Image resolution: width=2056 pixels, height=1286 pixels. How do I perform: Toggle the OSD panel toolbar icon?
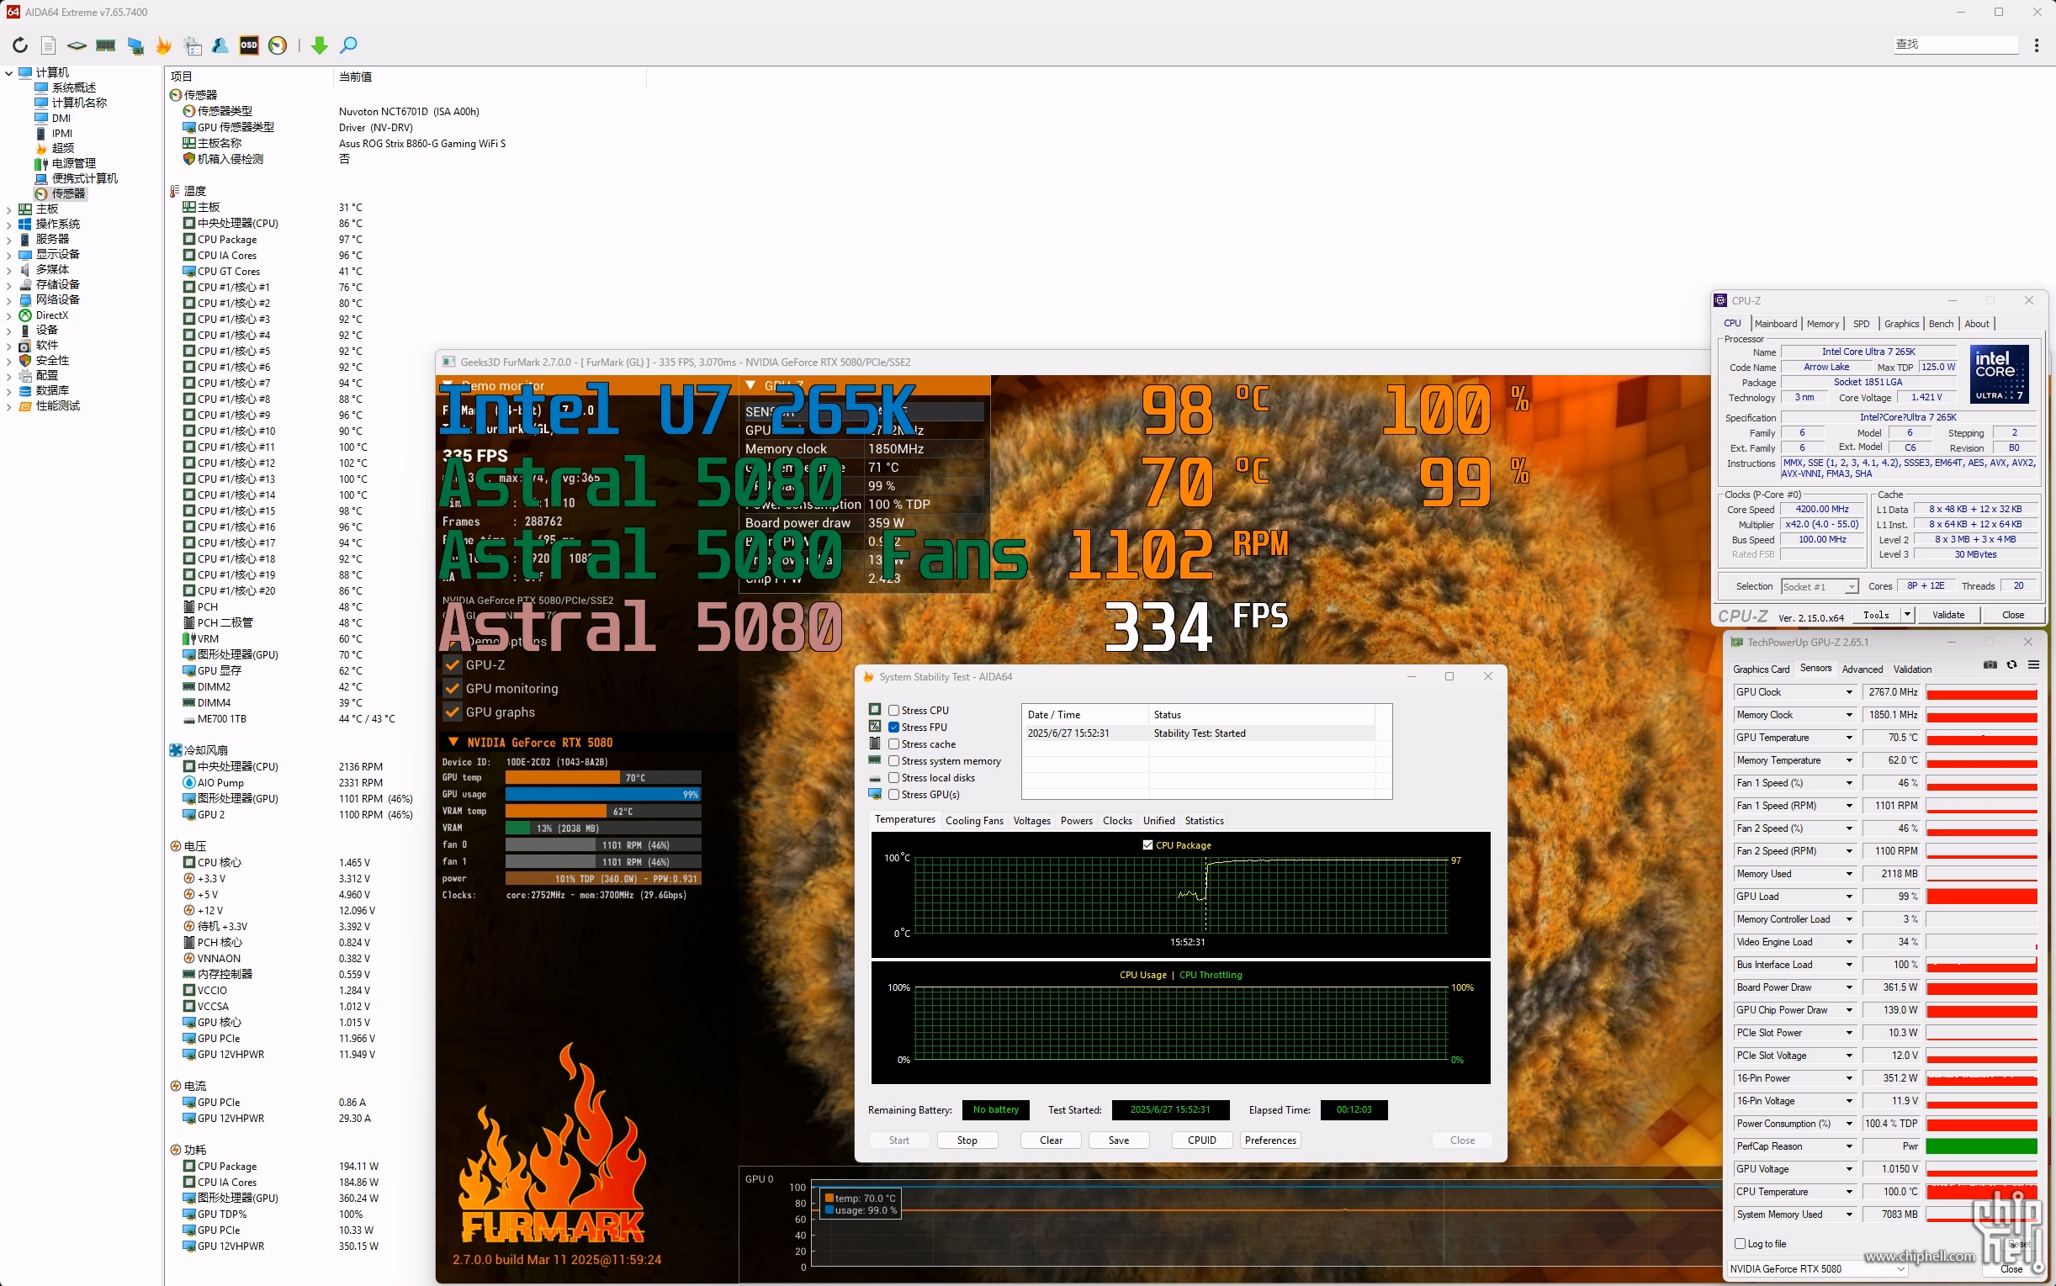pyautogui.click(x=248, y=45)
